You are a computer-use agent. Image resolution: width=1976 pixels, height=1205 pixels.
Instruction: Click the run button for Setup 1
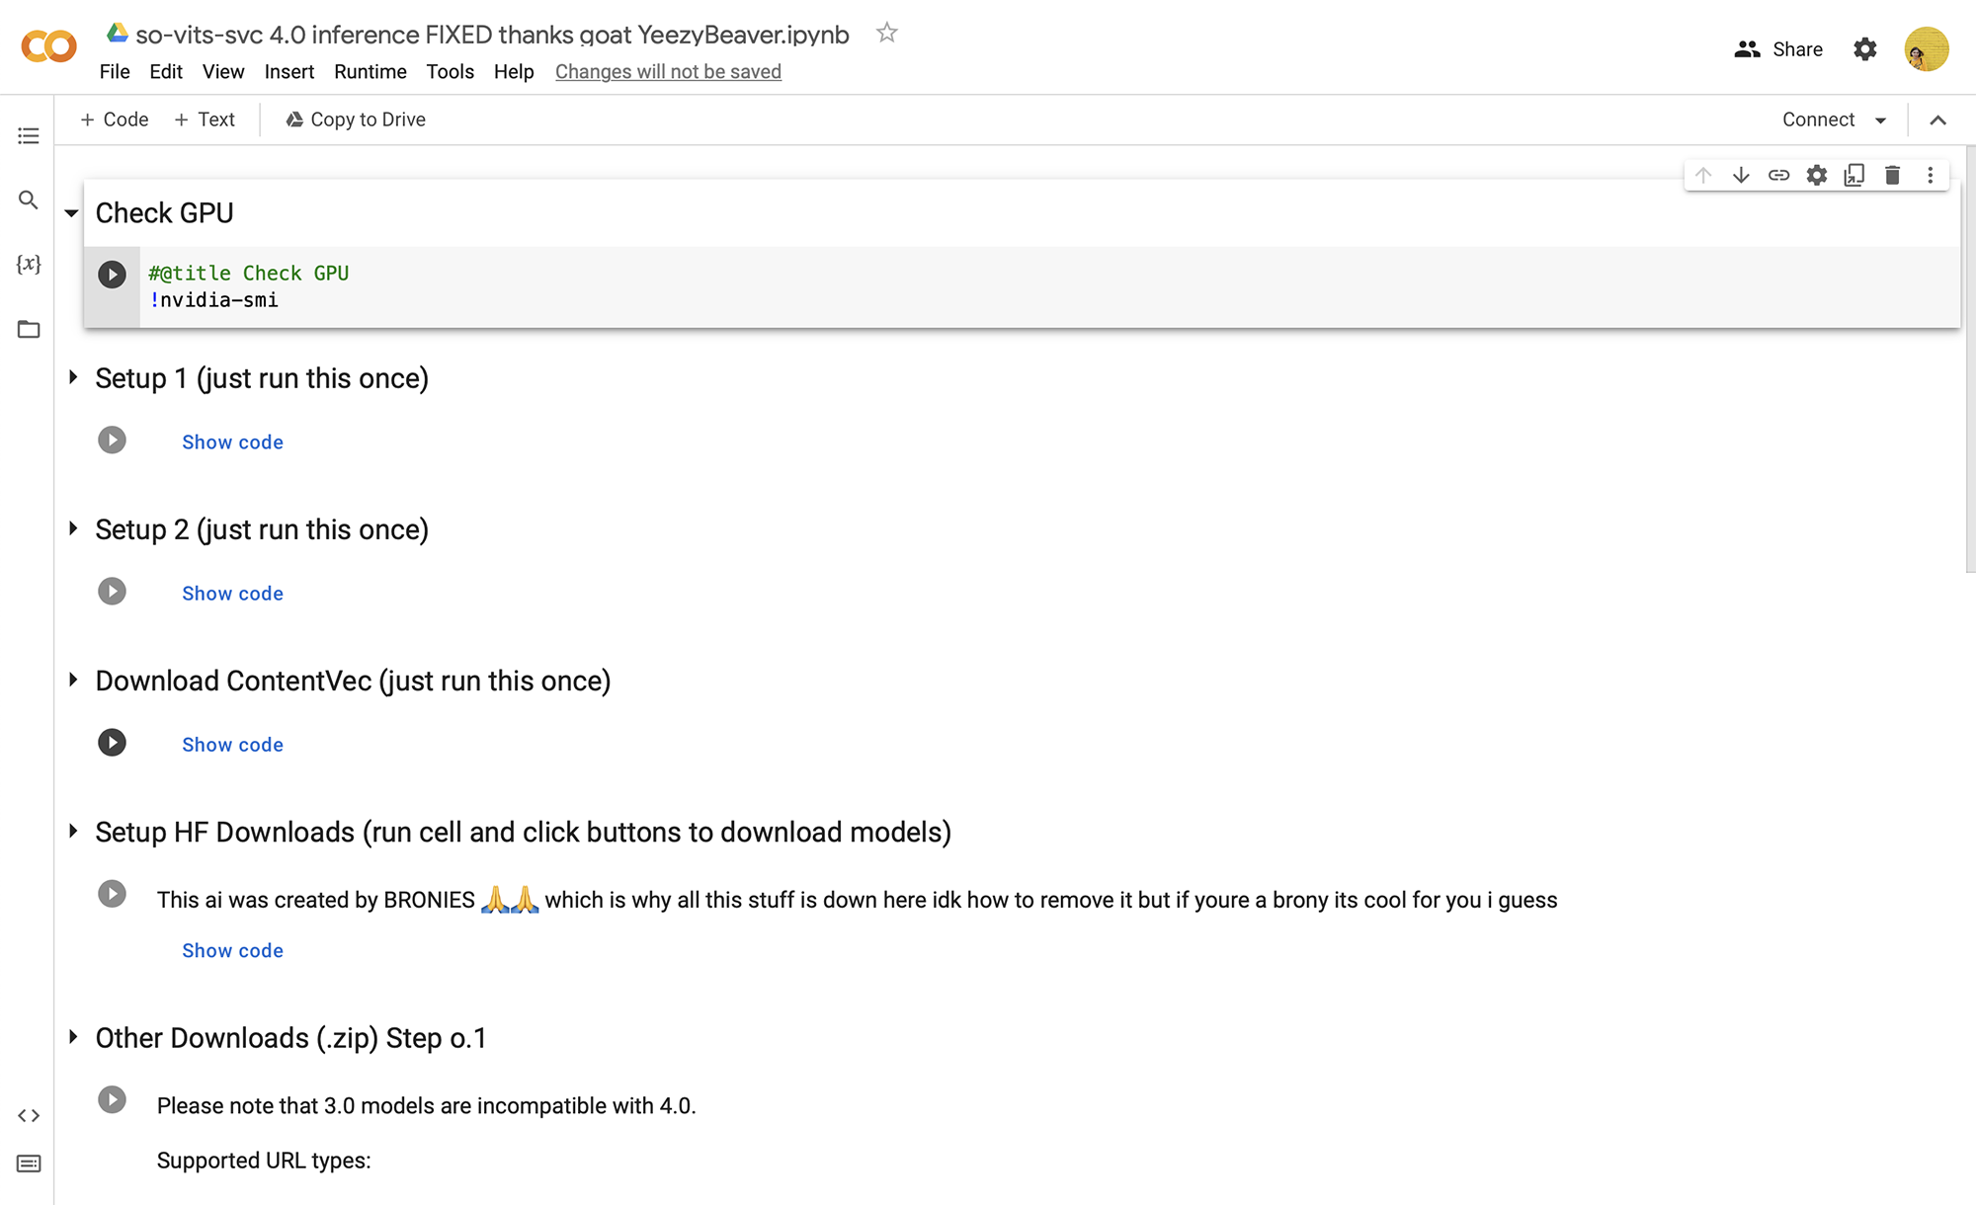112,441
